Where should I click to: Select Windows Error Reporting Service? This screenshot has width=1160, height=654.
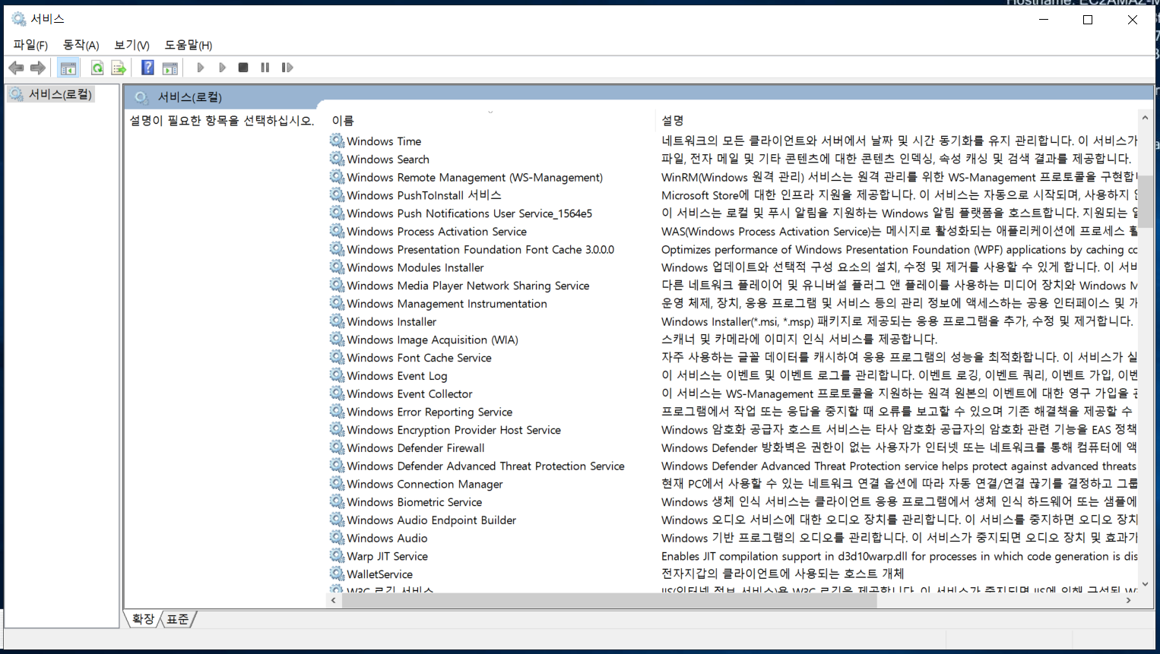tap(429, 412)
